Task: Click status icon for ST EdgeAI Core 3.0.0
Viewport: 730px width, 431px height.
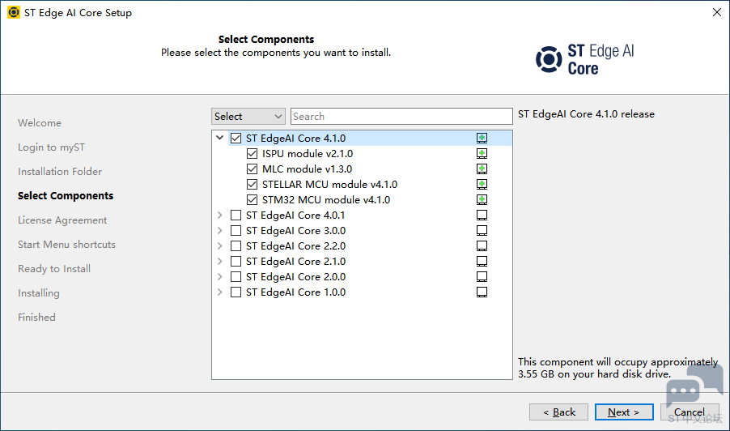Action: [x=482, y=231]
